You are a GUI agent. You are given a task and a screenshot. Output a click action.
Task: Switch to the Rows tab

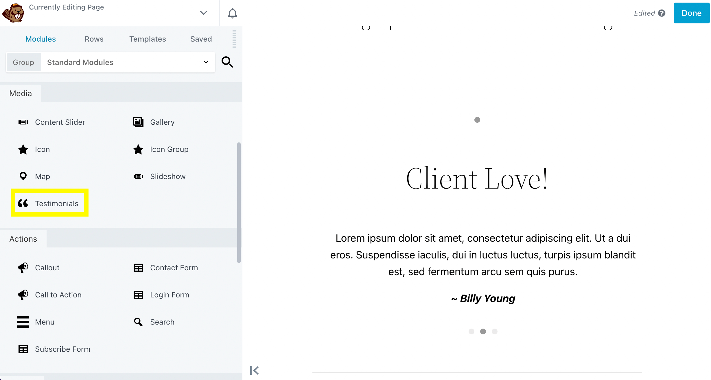(94, 39)
